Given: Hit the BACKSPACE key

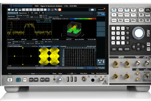Looking at the screenshot, I should [x=120, y=49].
